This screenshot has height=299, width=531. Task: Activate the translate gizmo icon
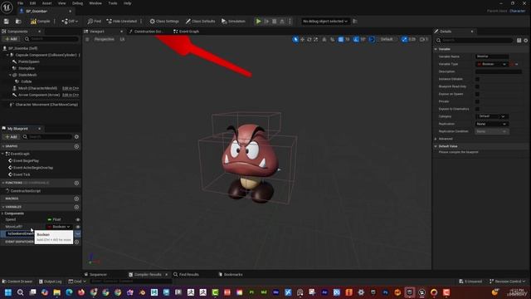pyautogui.click(x=302, y=40)
